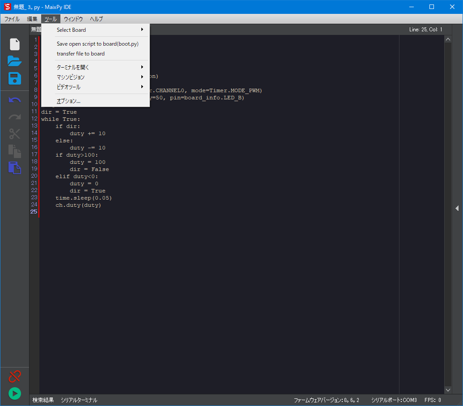Image resolution: width=463 pixels, height=406 pixels.
Task: Open the ヘルプ menu
Action: click(96, 19)
